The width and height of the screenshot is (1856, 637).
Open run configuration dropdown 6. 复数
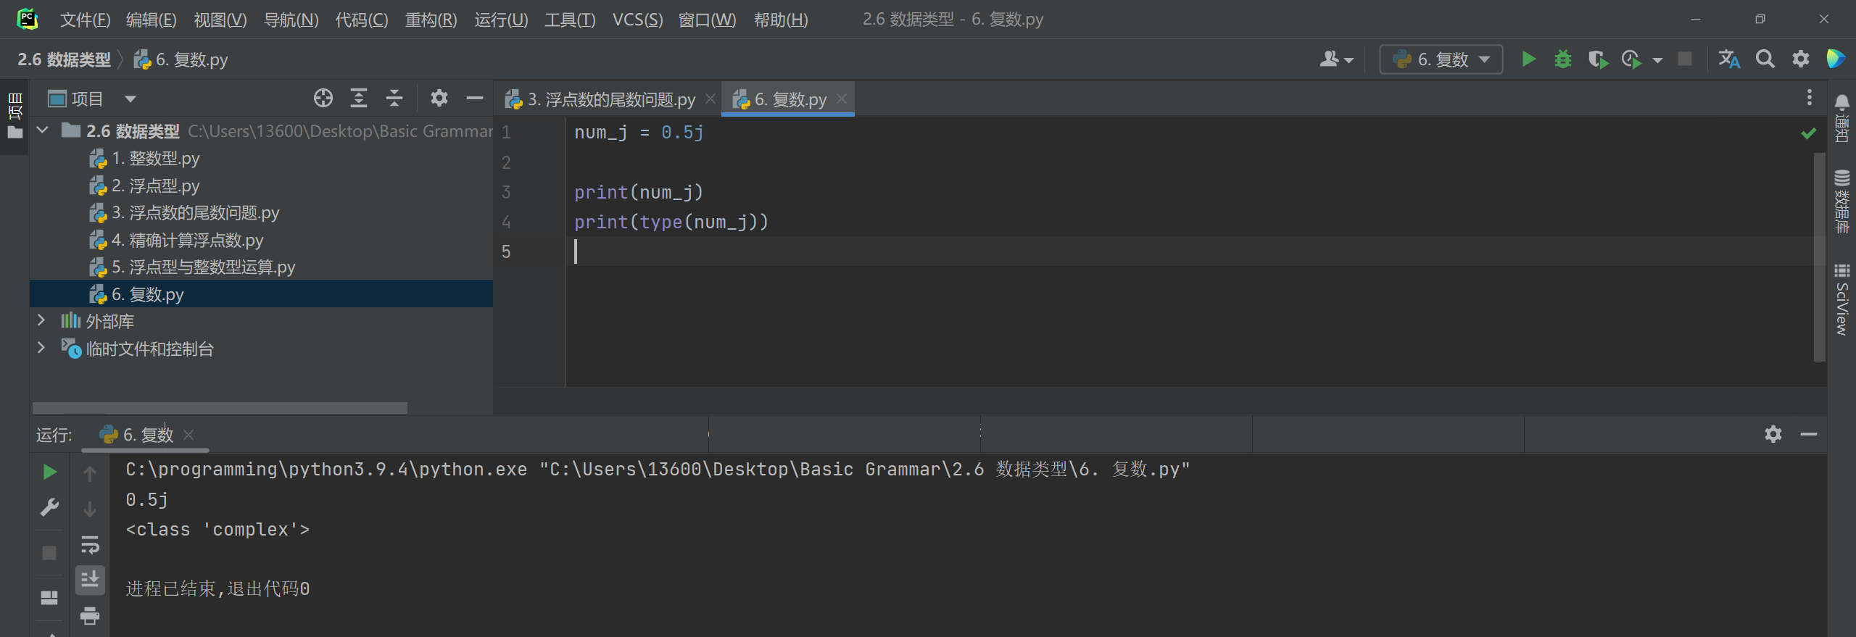click(1441, 59)
